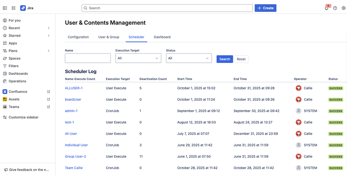Expand the Plans sidebar section

(x=49, y=51)
